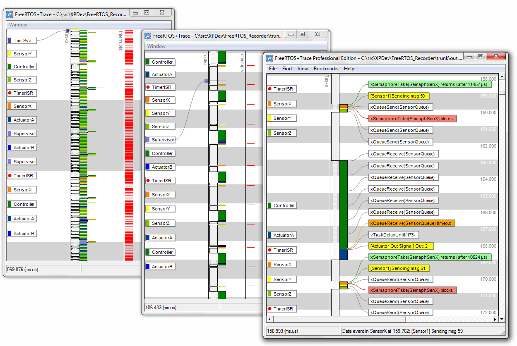
Task: Open the File menu in the Professional Edition window
Action: click(273, 69)
